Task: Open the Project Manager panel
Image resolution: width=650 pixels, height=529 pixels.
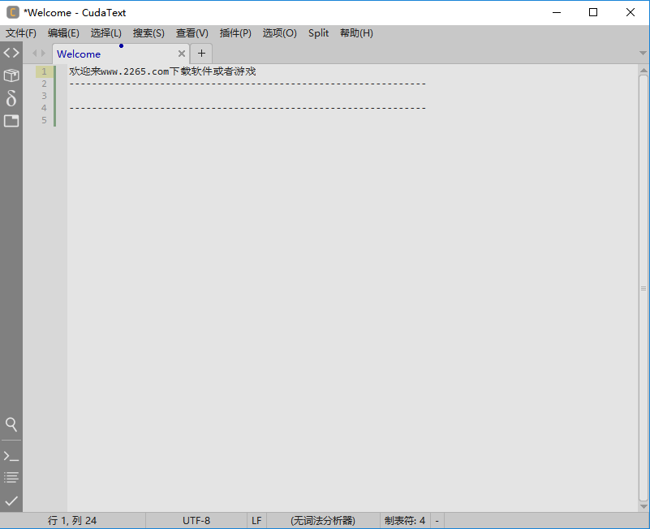Action: click(x=11, y=75)
